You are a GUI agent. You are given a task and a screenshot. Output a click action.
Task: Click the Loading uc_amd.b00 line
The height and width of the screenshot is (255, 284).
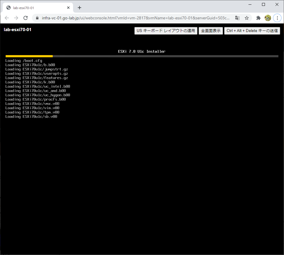[x=35, y=91]
